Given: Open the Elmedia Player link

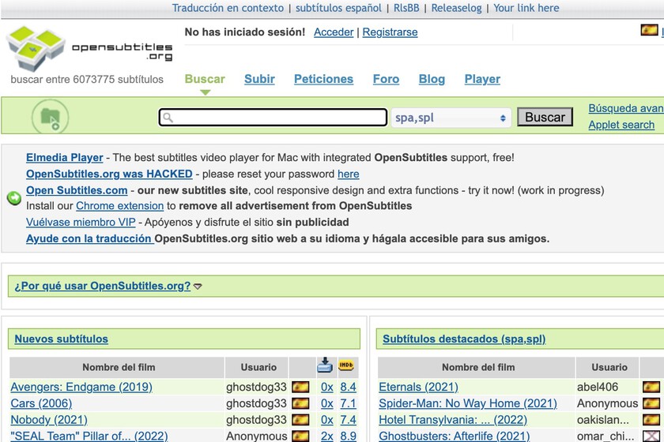Looking at the screenshot, I should [x=64, y=158].
